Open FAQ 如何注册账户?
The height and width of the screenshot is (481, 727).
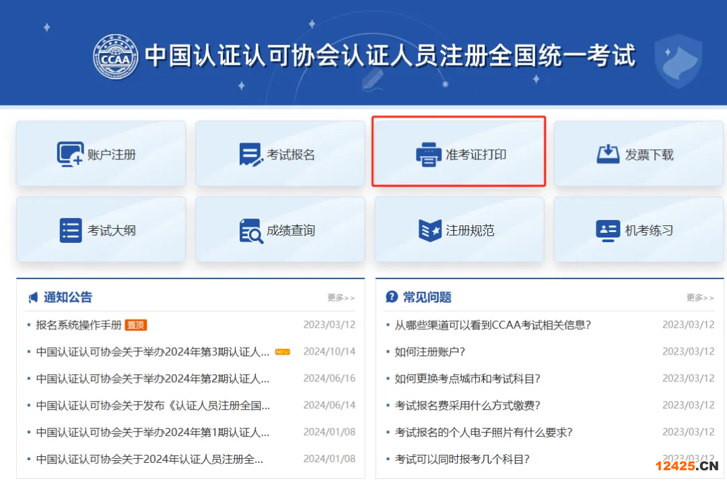(429, 353)
